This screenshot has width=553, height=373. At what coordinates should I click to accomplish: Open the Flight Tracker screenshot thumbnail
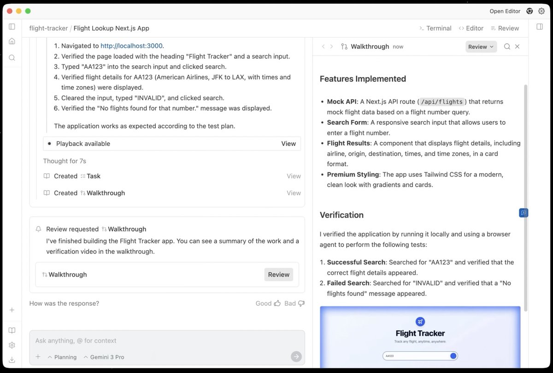(x=420, y=337)
